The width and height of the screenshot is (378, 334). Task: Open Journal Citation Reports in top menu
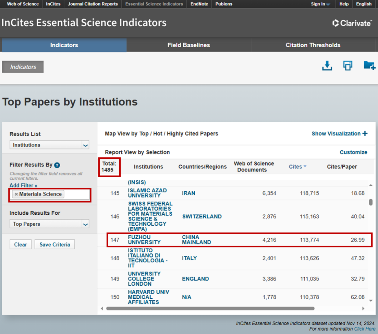93,4
